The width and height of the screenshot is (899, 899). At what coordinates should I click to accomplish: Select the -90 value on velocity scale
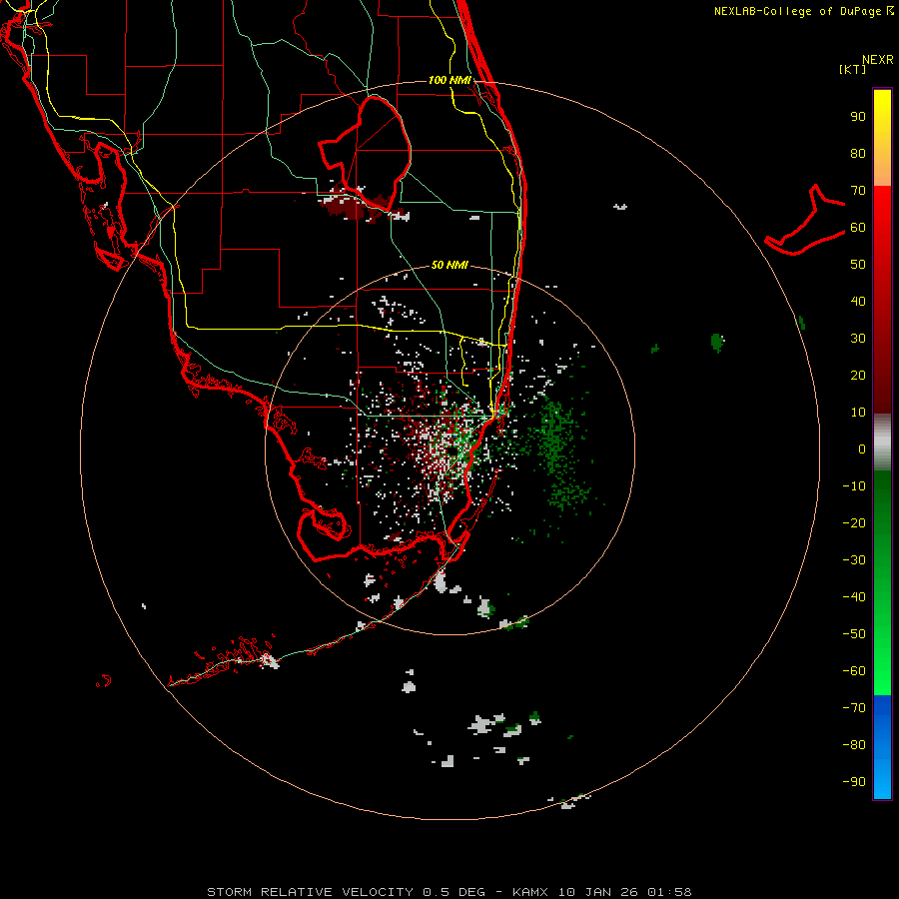(x=854, y=782)
